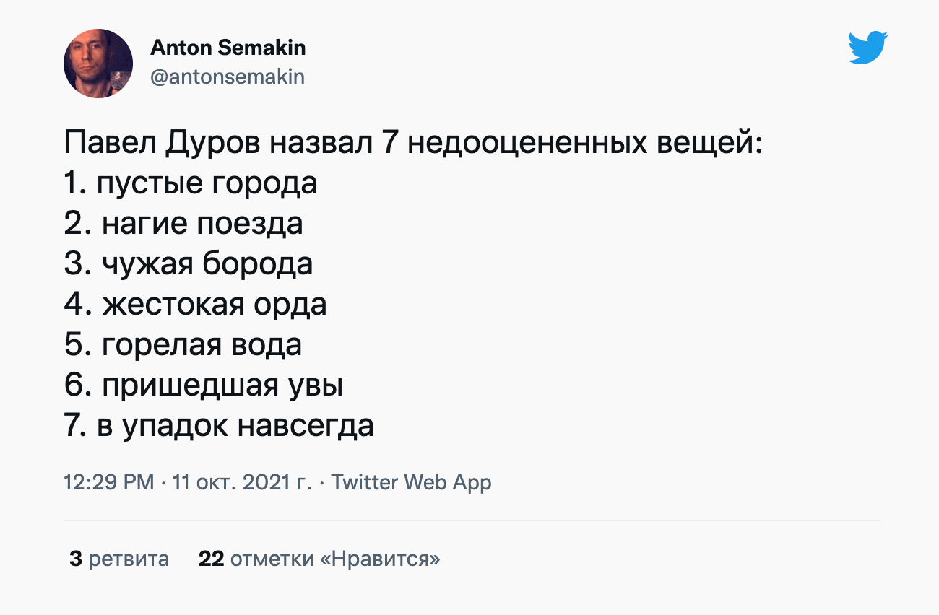Image resolution: width=939 pixels, height=615 pixels.
Task: Click the Twitter bird logo
Action: [867, 48]
